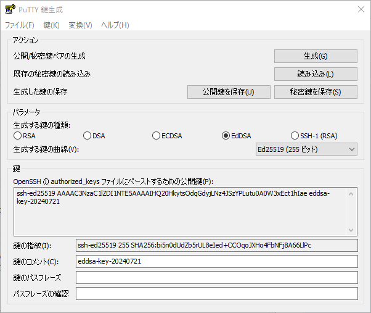Click the パスフレーズの確認 field
The width and height of the screenshot is (371, 313).
pyautogui.click(x=217, y=294)
